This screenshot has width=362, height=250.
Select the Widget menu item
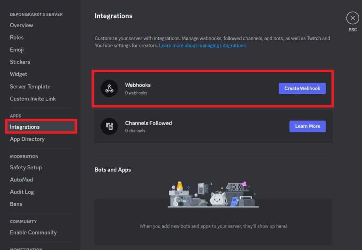click(x=18, y=74)
